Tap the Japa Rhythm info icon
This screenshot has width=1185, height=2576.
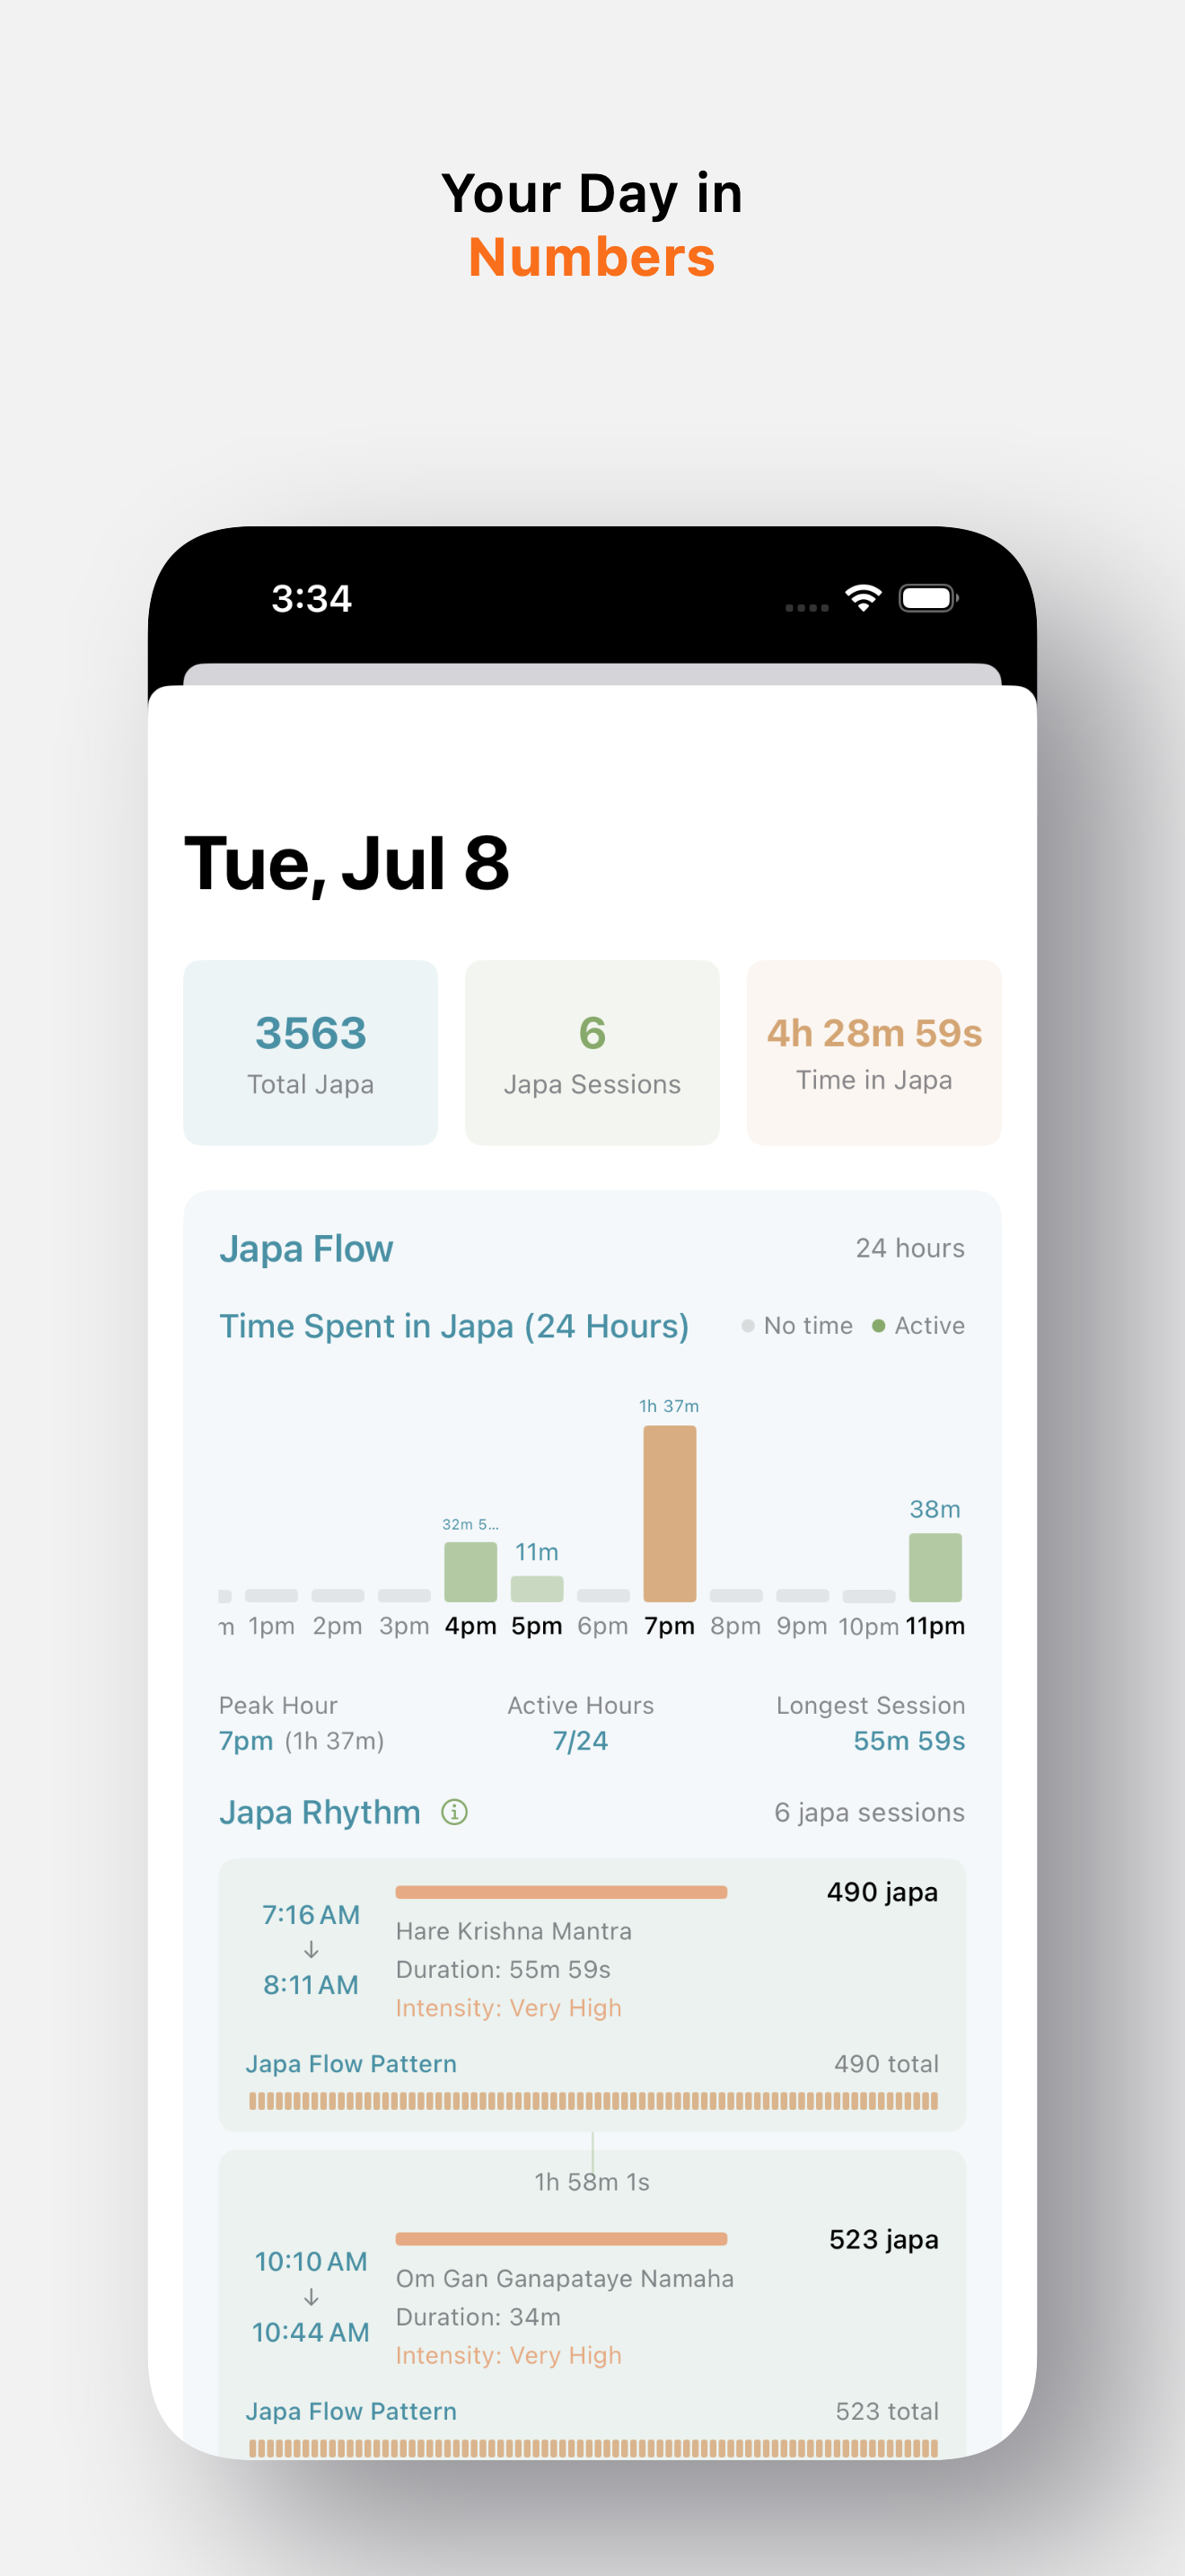453,1812
